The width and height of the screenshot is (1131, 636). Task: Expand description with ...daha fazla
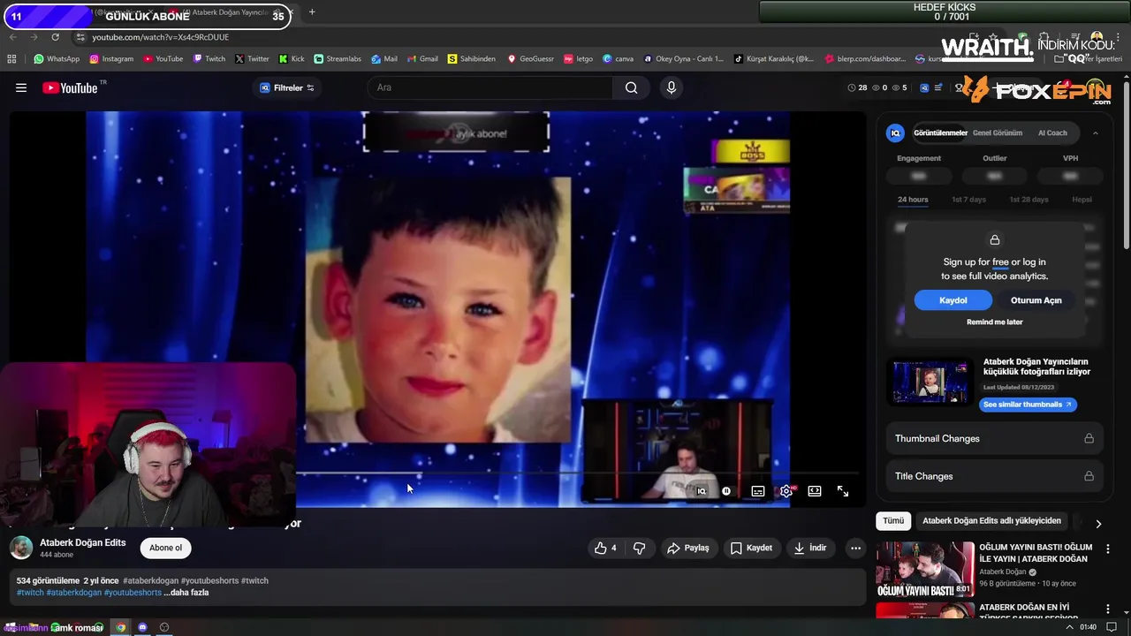[x=186, y=593]
